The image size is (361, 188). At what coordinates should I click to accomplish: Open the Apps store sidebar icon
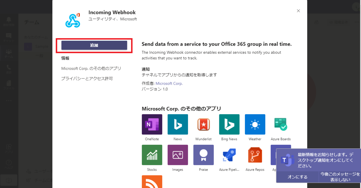point(9,148)
